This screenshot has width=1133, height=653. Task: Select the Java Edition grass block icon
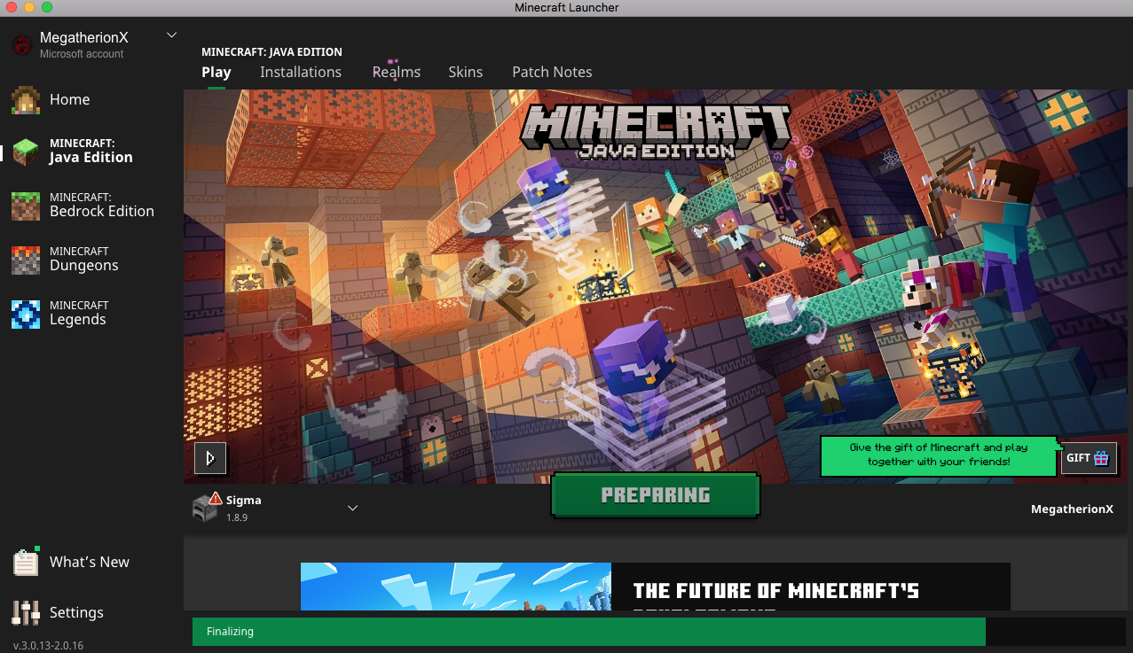(x=25, y=152)
